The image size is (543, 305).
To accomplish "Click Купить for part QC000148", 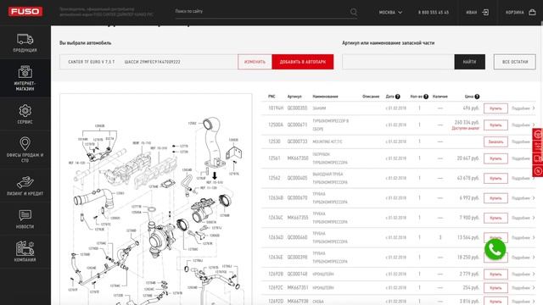I will 495,274.
